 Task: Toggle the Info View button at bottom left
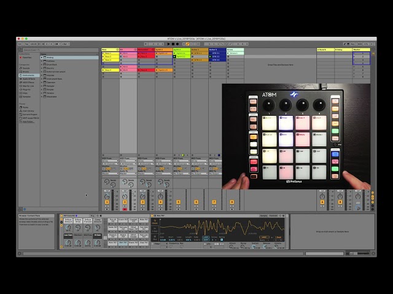point(20,254)
